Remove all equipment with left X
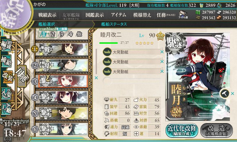The height and width of the screenshot is (142, 237). [x=96, y=78]
